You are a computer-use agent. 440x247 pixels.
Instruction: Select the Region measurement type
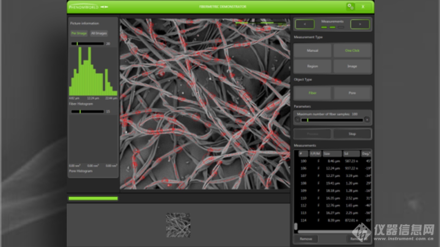pos(312,66)
